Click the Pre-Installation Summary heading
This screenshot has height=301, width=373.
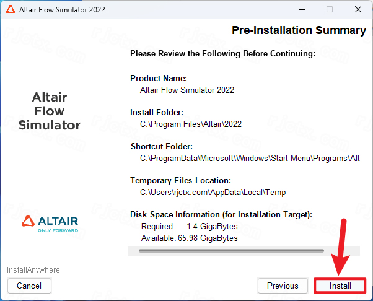point(299,30)
